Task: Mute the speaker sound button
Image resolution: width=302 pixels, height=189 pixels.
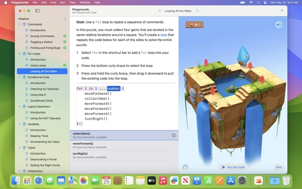Action: tap(279, 25)
